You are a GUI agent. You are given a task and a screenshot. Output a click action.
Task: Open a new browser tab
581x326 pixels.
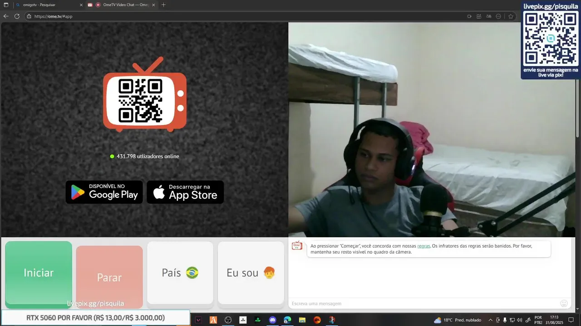163,5
